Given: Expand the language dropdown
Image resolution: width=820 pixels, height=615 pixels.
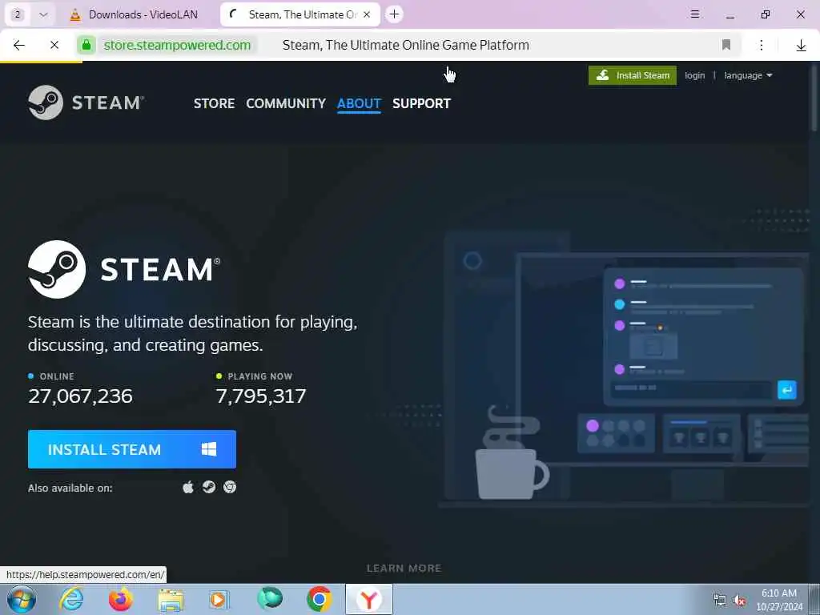Looking at the screenshot, I should (748, 75).
